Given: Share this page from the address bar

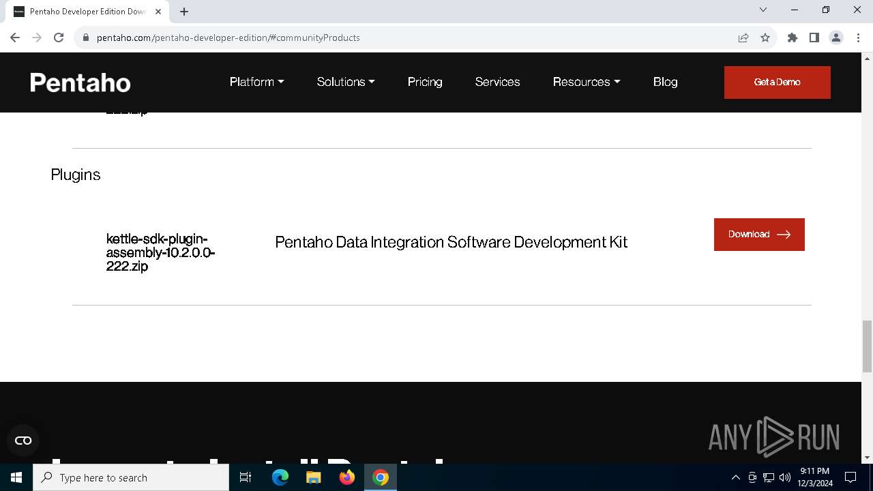Looking at the screenshot, I should (743, 38).
